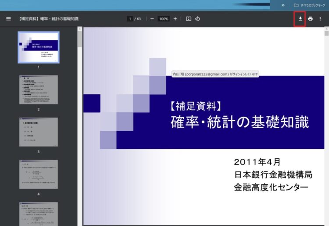
Task: Click the main document scrollbar thumb
Action: click(326, 33)
